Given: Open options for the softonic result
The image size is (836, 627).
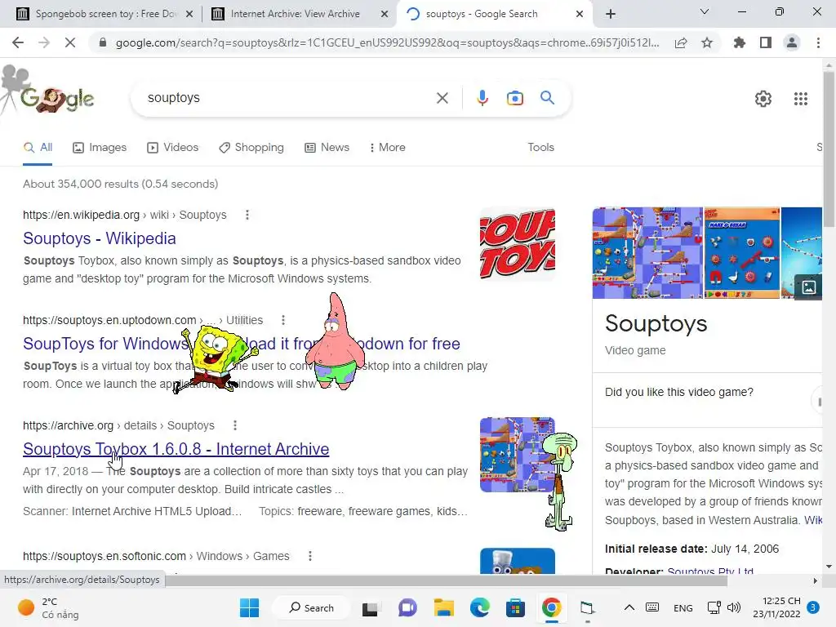Looking at the screenshot, I should (x=309, y=556).
